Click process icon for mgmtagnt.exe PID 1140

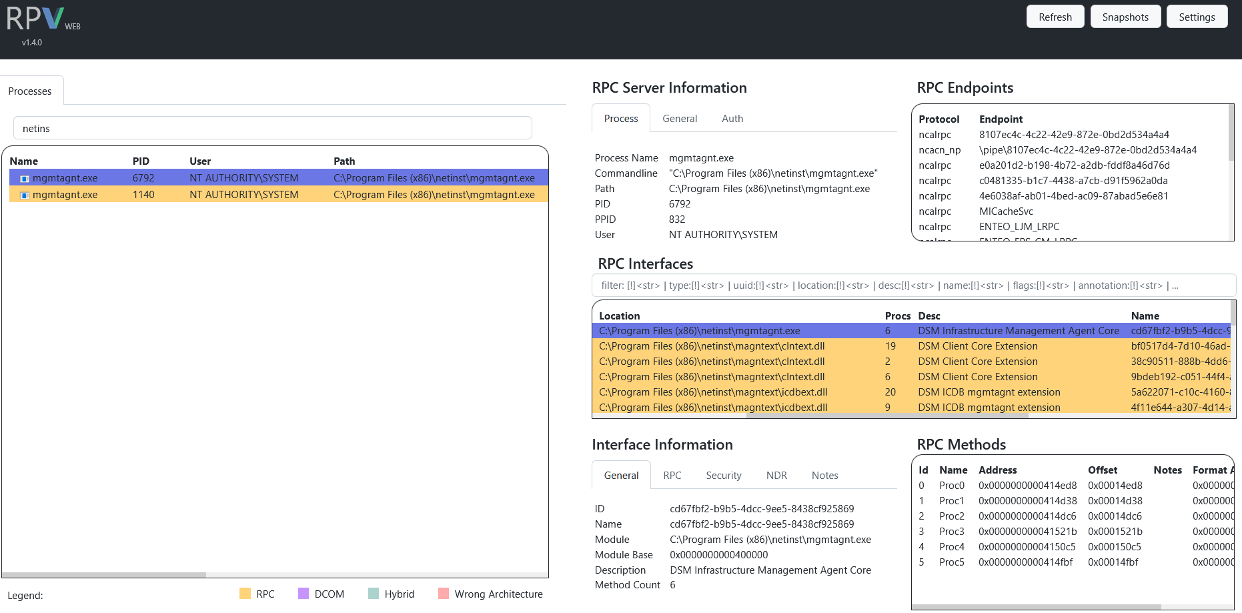[x=25, y=195]
